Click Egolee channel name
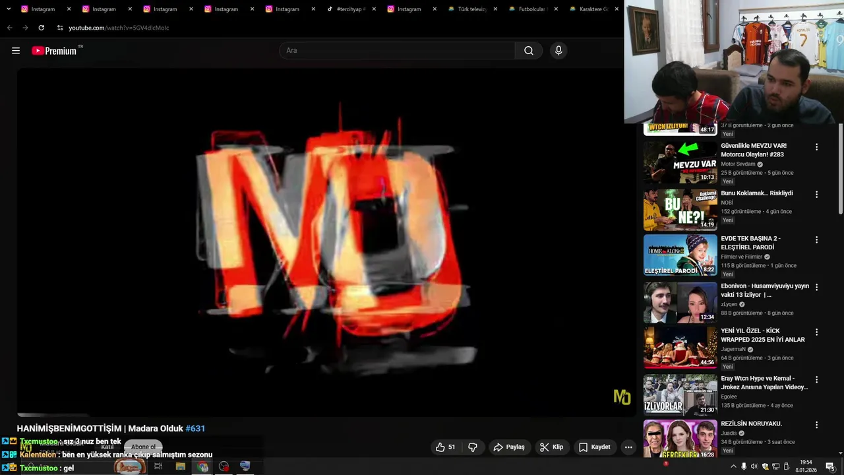This screenshot has height=475, width=844. pos(729,396)
